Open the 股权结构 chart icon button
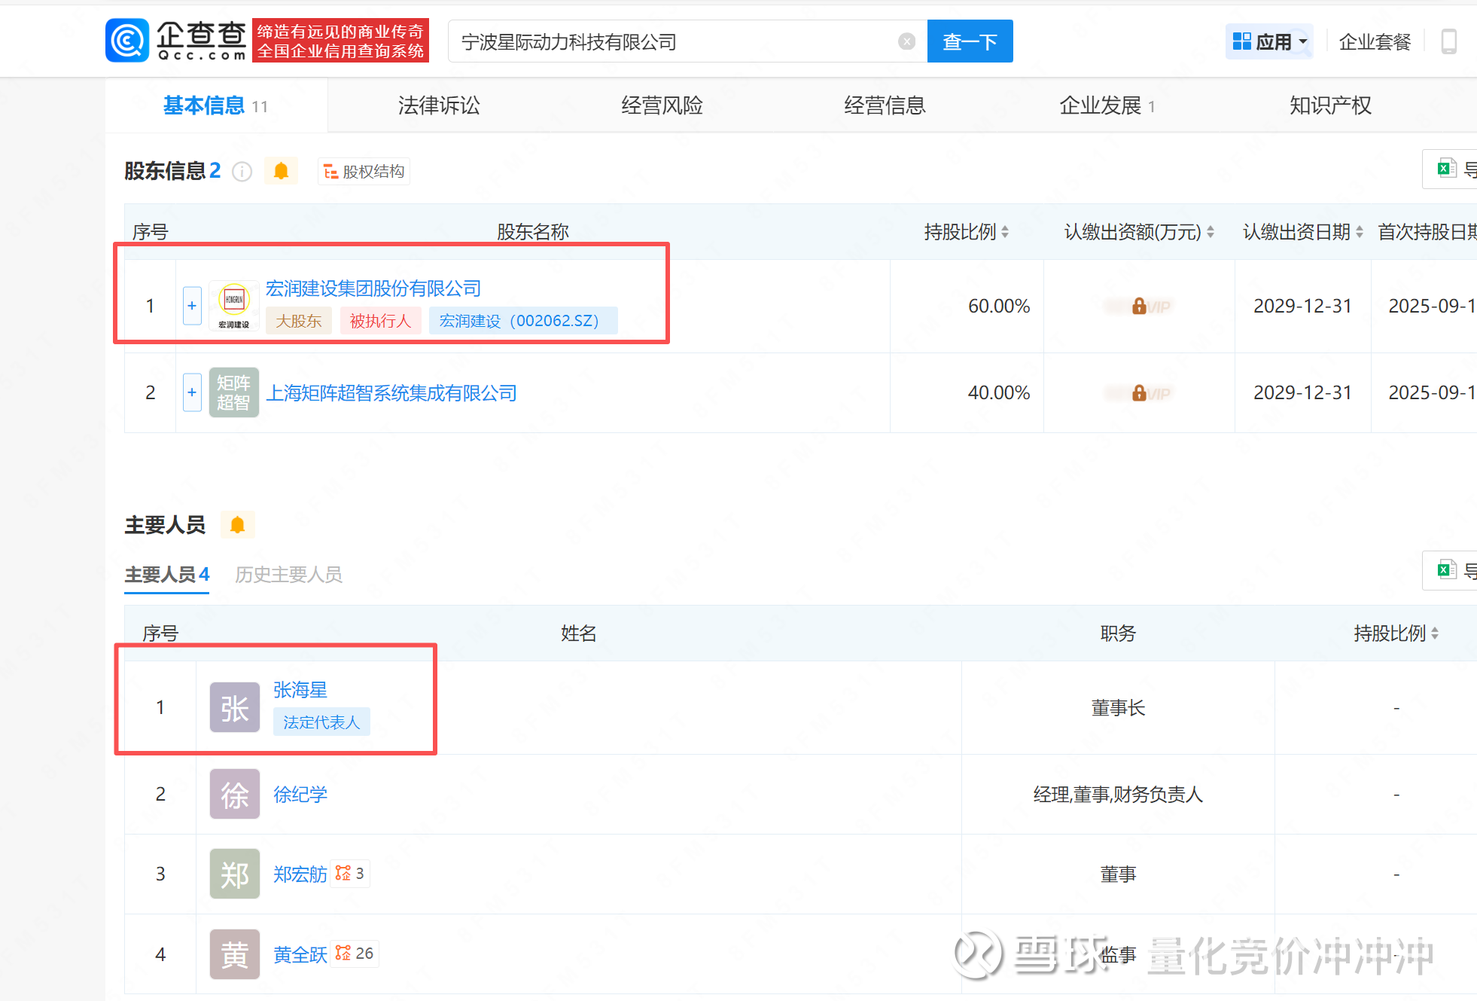Screen dimensions: 1477x1001 364,172
